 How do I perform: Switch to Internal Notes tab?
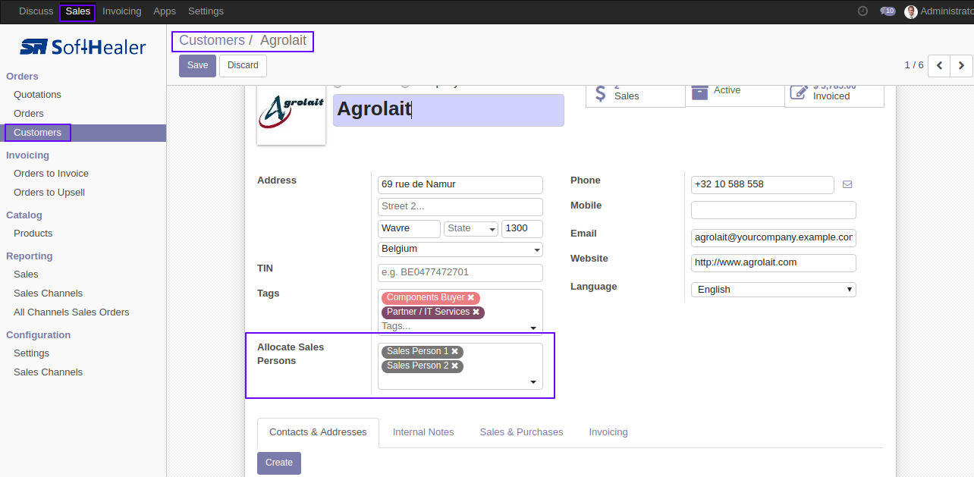(423, 432)
